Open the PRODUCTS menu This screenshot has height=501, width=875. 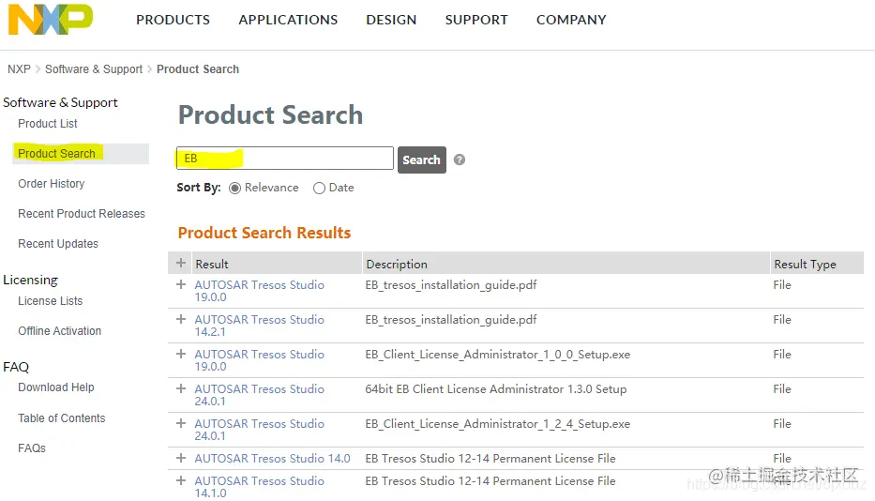(x=173, y=20)
